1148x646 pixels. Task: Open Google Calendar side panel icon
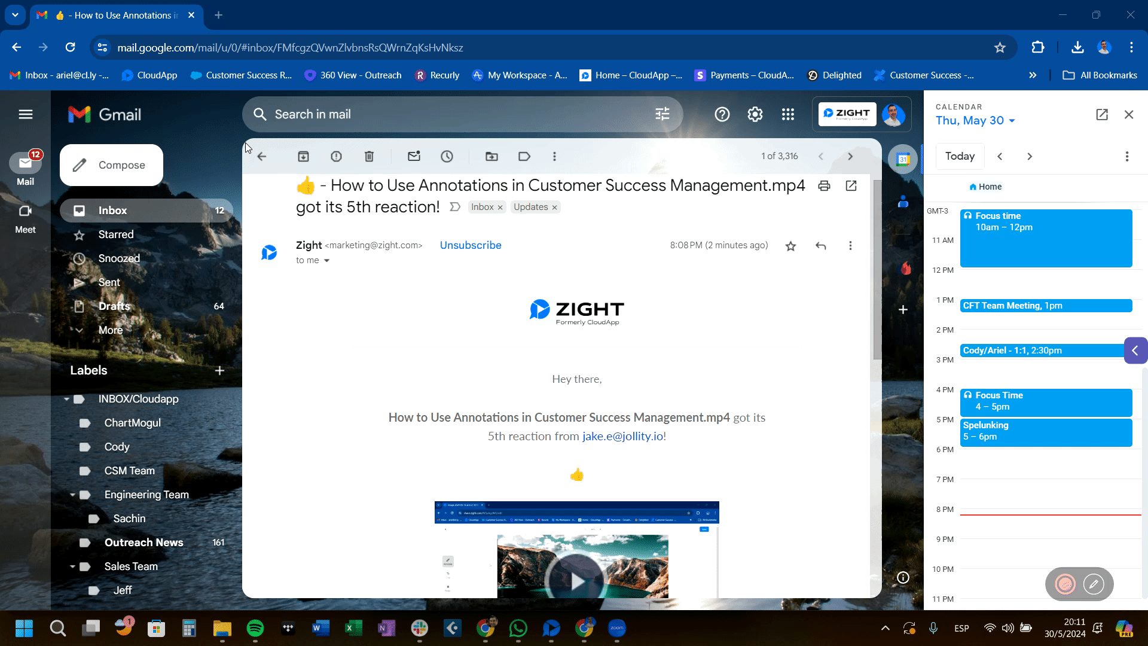point(903,159)
